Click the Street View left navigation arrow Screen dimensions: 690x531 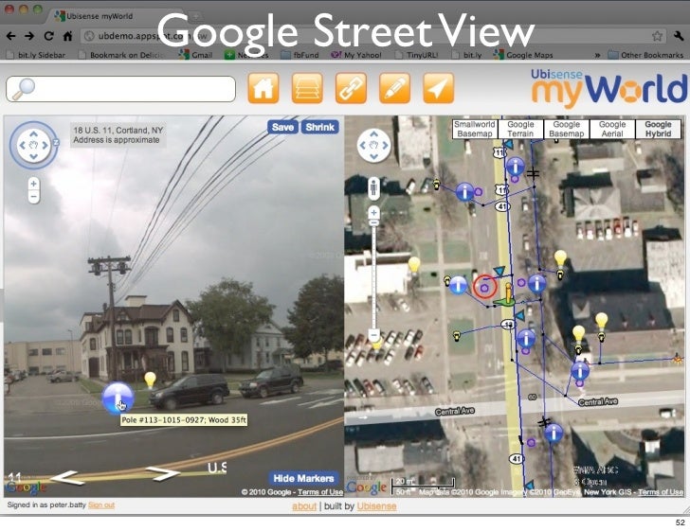click(67, 477)
